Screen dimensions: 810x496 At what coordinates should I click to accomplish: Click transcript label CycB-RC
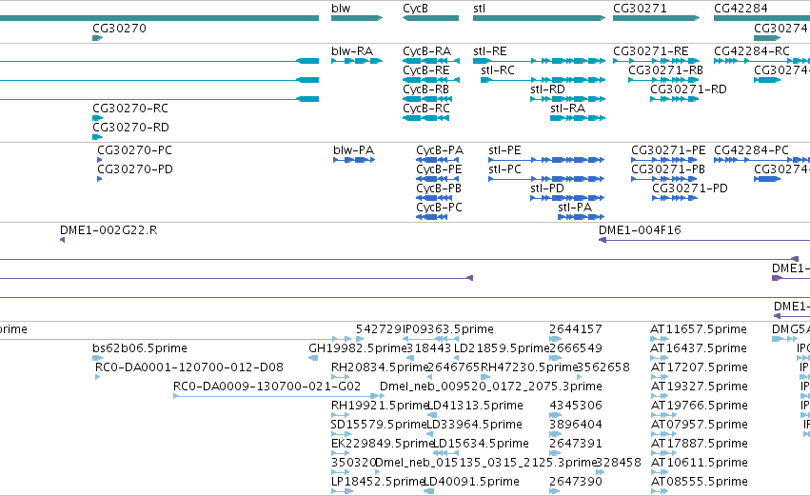coord(426,109)
